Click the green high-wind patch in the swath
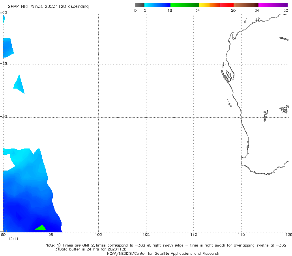 click(41, 228)
